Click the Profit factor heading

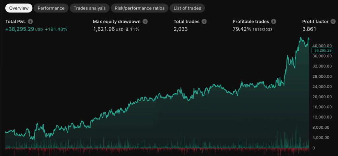[x=315, y=21]
